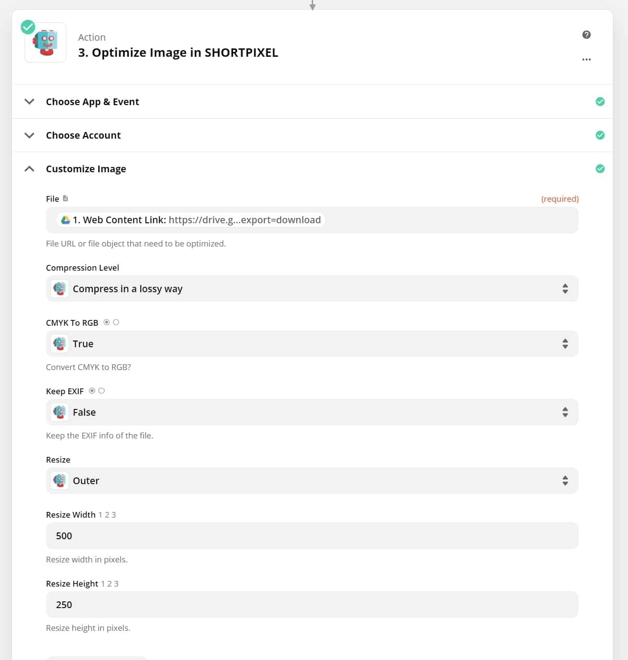This screenshot has width=628, height=660.
Task: Click the ShortPixel robot app icon
Action: [45, 43]
